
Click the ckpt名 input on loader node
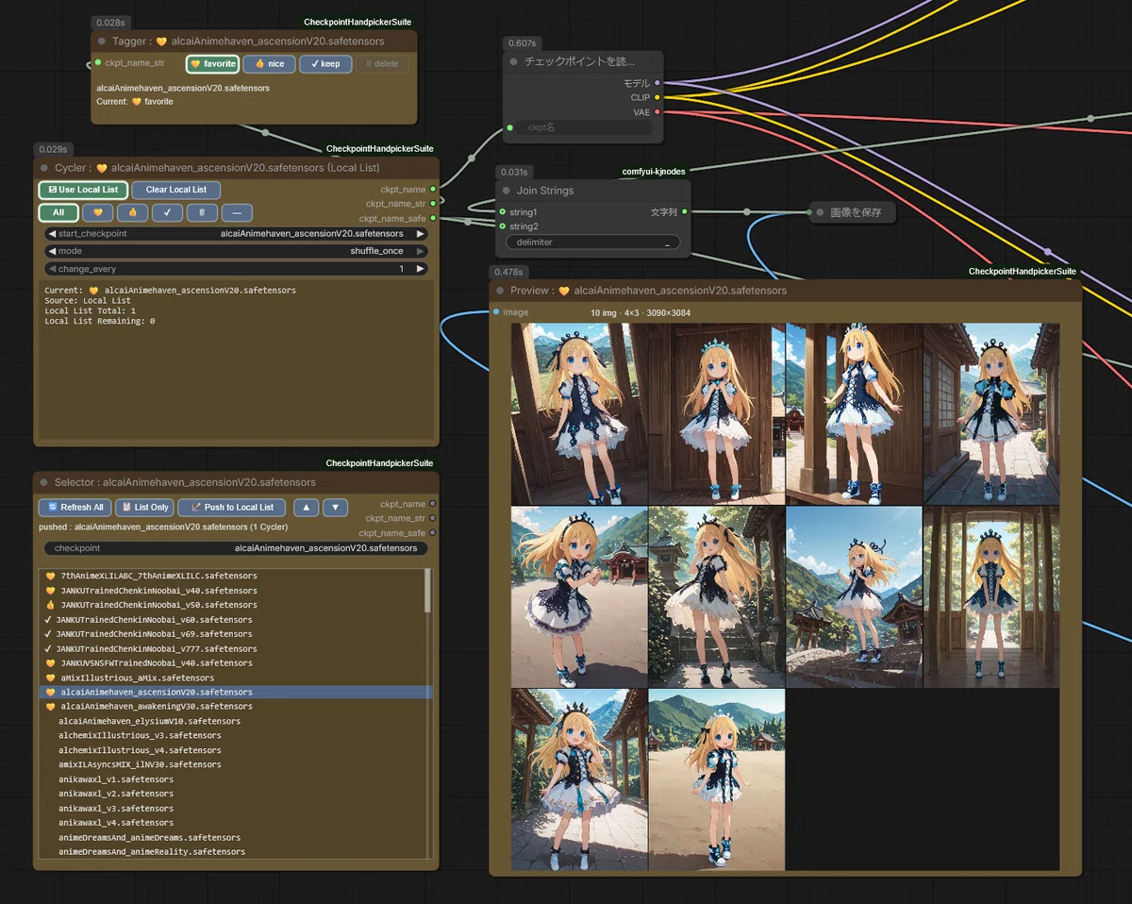click(x=585, y=126)
